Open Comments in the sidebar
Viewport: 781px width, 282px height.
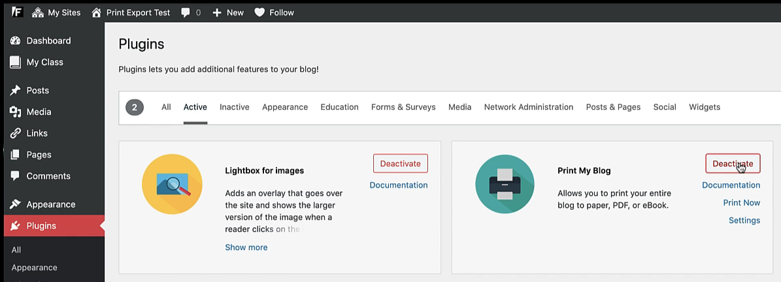point(54,176)
